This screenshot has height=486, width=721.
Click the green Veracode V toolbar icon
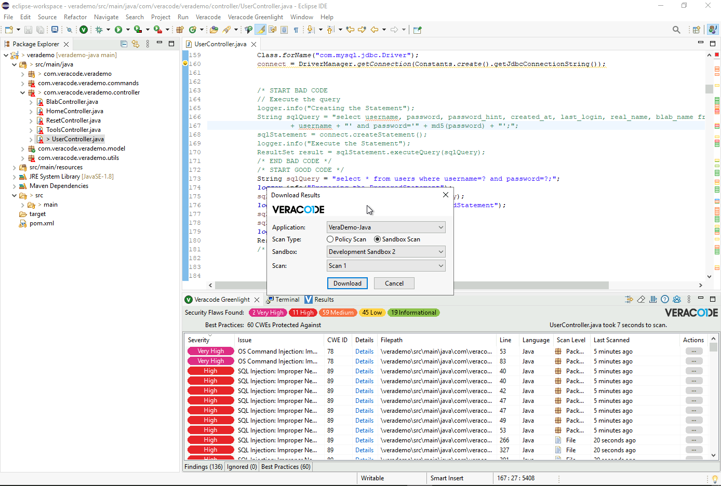(83, 30)
